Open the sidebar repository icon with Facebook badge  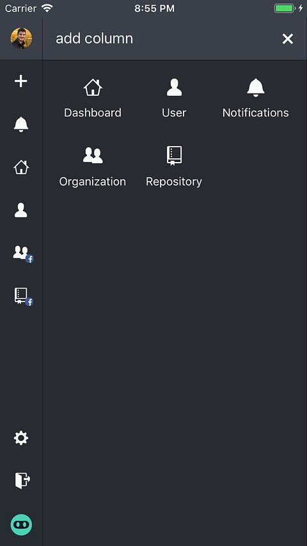coord(23,296)
